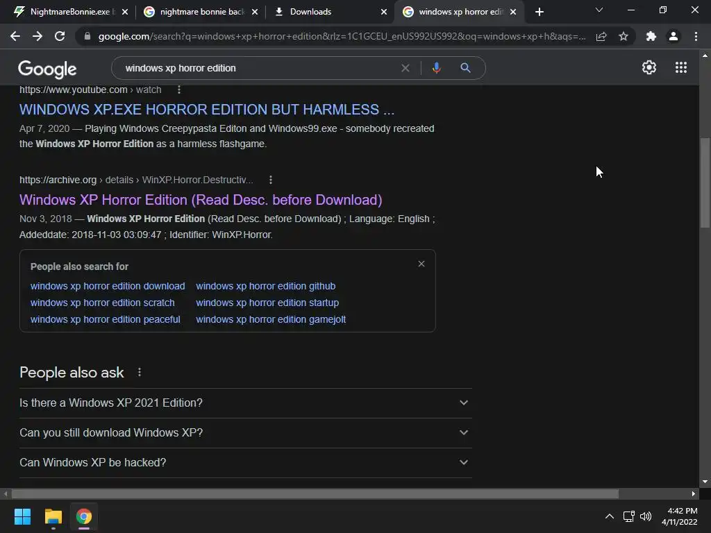Click the https://www.youtube.com › watch URL text
The height and width of the screenshot is (533, 711).
coord(90,90)
